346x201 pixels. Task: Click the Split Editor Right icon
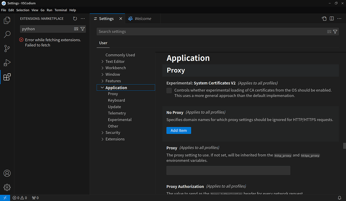pos(332,19)
